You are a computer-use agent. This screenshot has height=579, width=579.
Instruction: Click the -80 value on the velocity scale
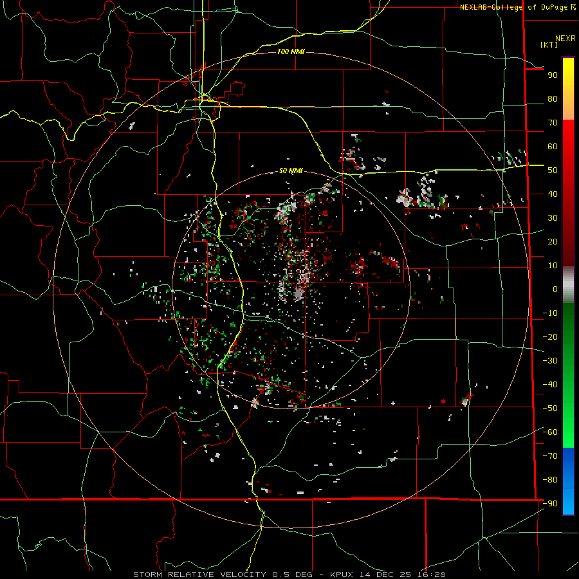tap(550, 480)
